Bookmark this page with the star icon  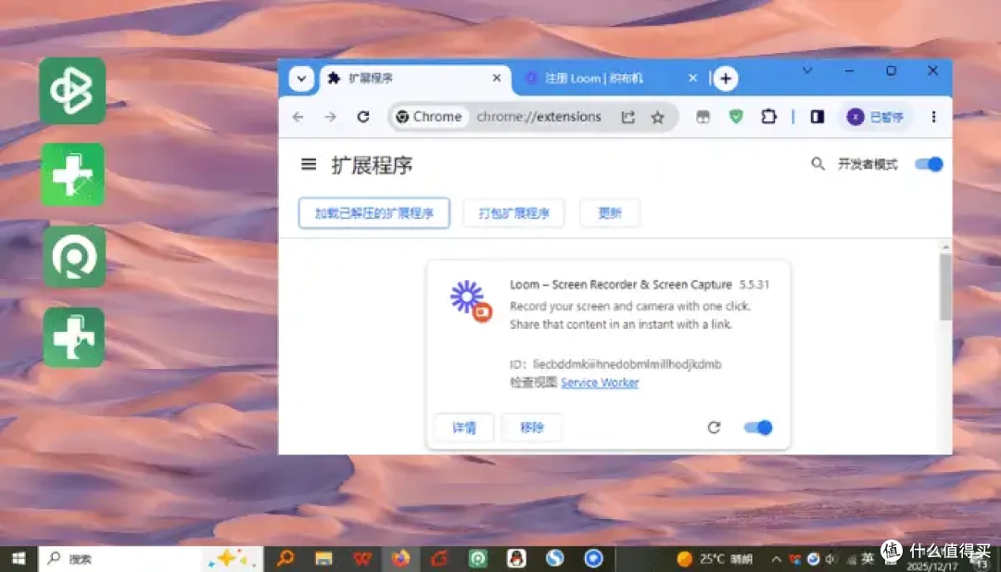[x=657, y=117]
